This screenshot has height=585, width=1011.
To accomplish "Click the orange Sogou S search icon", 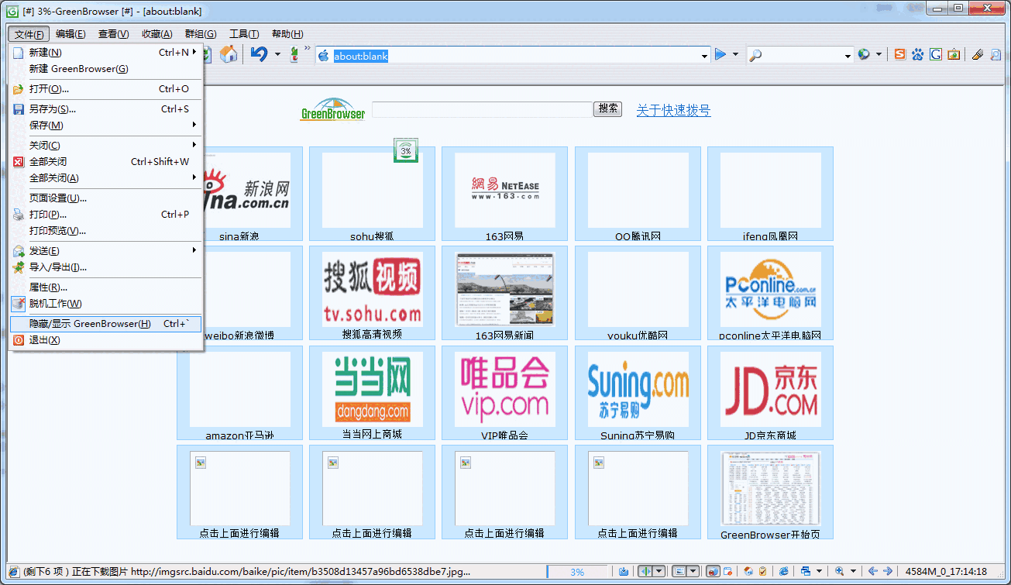I will pyautogui.click(x=899, y=54).
